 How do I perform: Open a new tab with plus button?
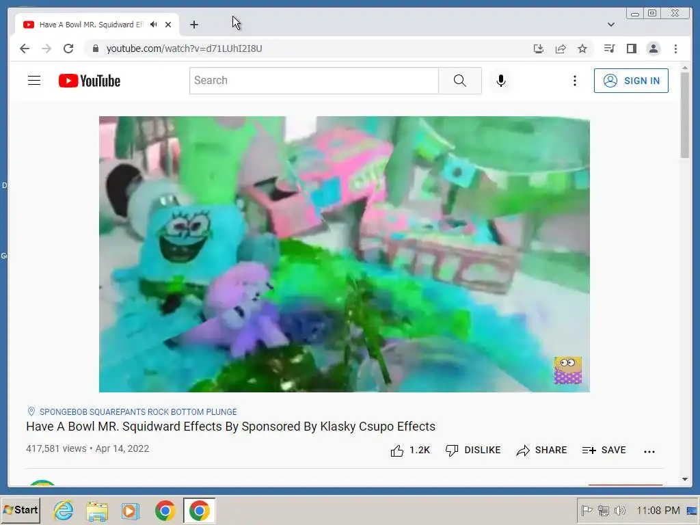coord(193,25)
